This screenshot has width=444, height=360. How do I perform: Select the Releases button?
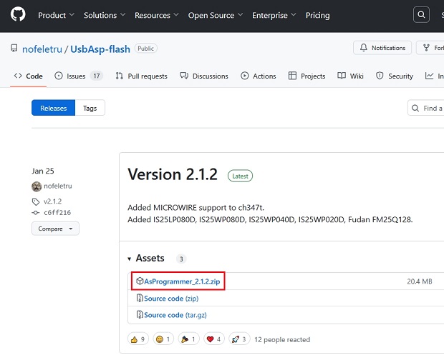tap(53, 108)
